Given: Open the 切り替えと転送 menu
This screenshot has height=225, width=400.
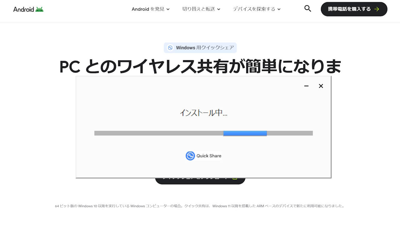Looking at the screenshot, I should coord(198,9).
